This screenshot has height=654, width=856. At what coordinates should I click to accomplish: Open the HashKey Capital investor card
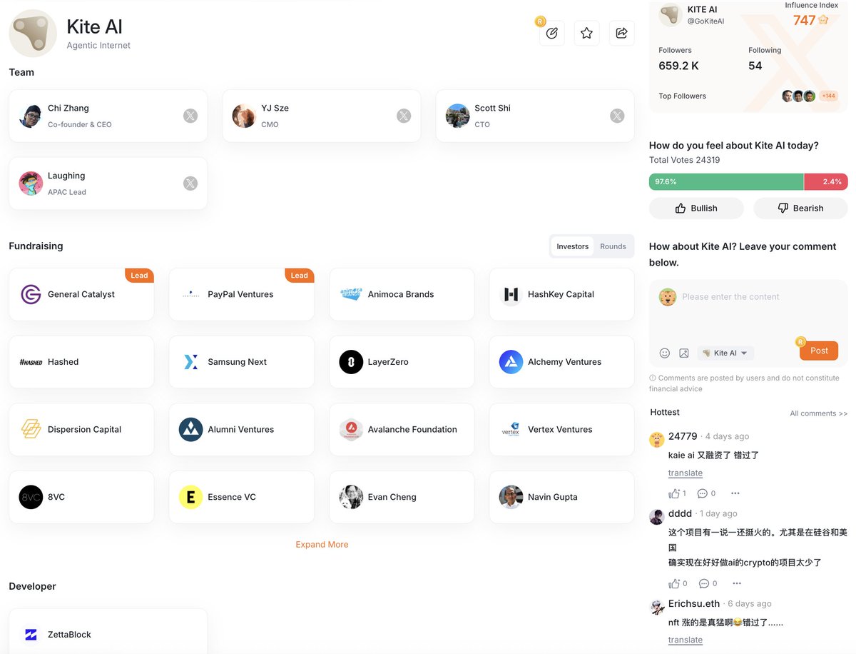[x=561, y=294]
